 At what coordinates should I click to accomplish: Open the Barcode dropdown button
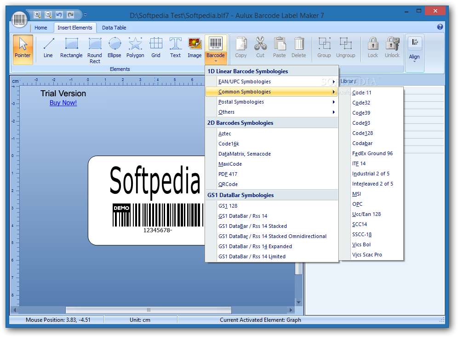[216, 49]
